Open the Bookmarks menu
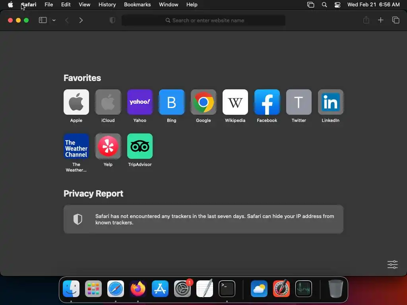This screenshot has width=407, height=305. click(137, 5)
